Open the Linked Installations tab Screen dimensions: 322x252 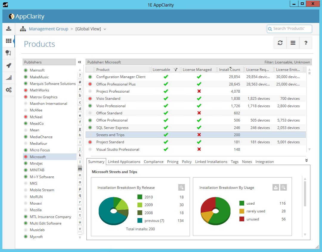point(211,162)
